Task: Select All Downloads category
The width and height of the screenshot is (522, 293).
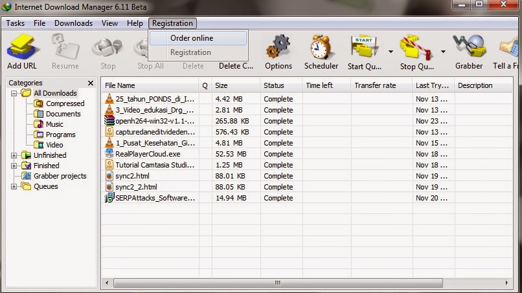Action: pos(55,93)
